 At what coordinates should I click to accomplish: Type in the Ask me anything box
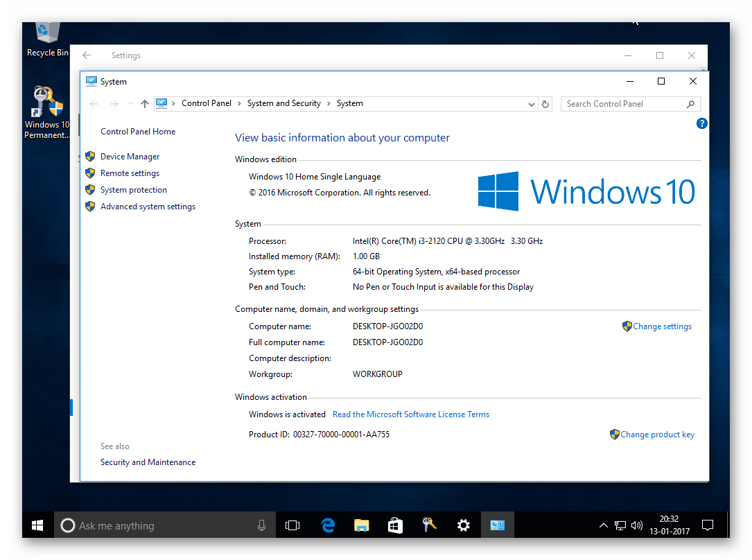click(166, 525)
